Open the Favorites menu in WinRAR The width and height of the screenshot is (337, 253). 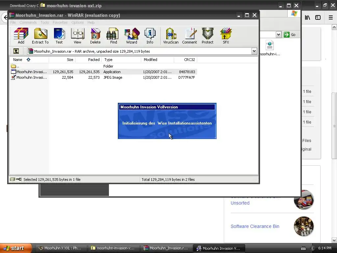[60, 22]
